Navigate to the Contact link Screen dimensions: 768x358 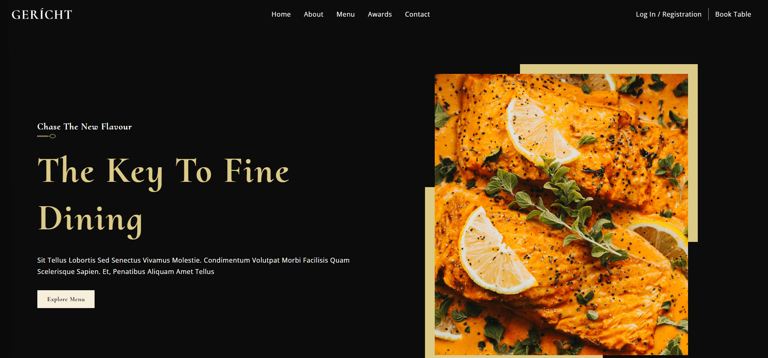[417, 14]
